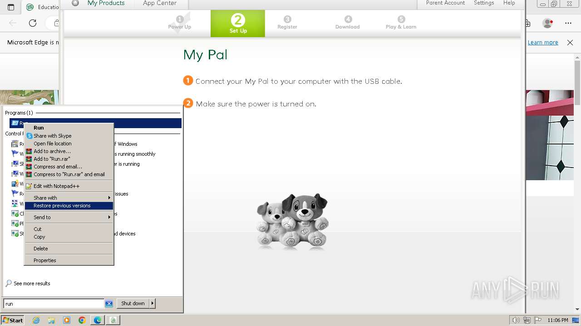Viewport: 581px width, 326px height.
Task: Click step 3 Register
Action: coord(287,23)
